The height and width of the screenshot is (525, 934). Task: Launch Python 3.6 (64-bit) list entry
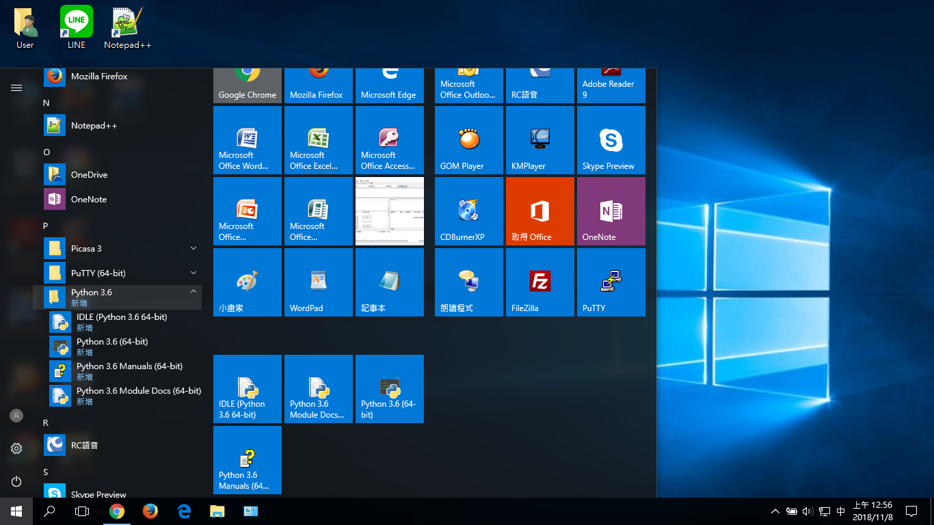(118, 347)
